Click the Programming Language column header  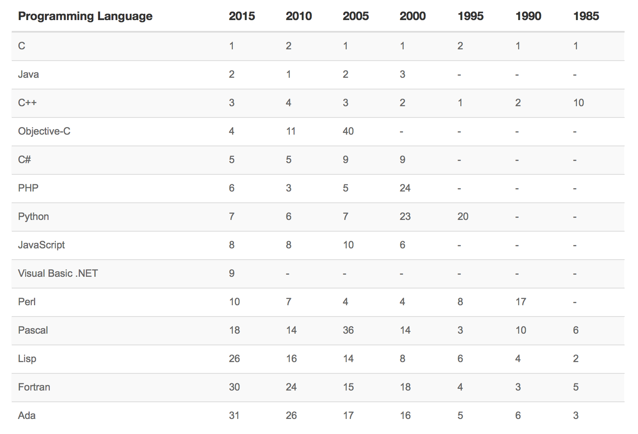tap(85, 16)
